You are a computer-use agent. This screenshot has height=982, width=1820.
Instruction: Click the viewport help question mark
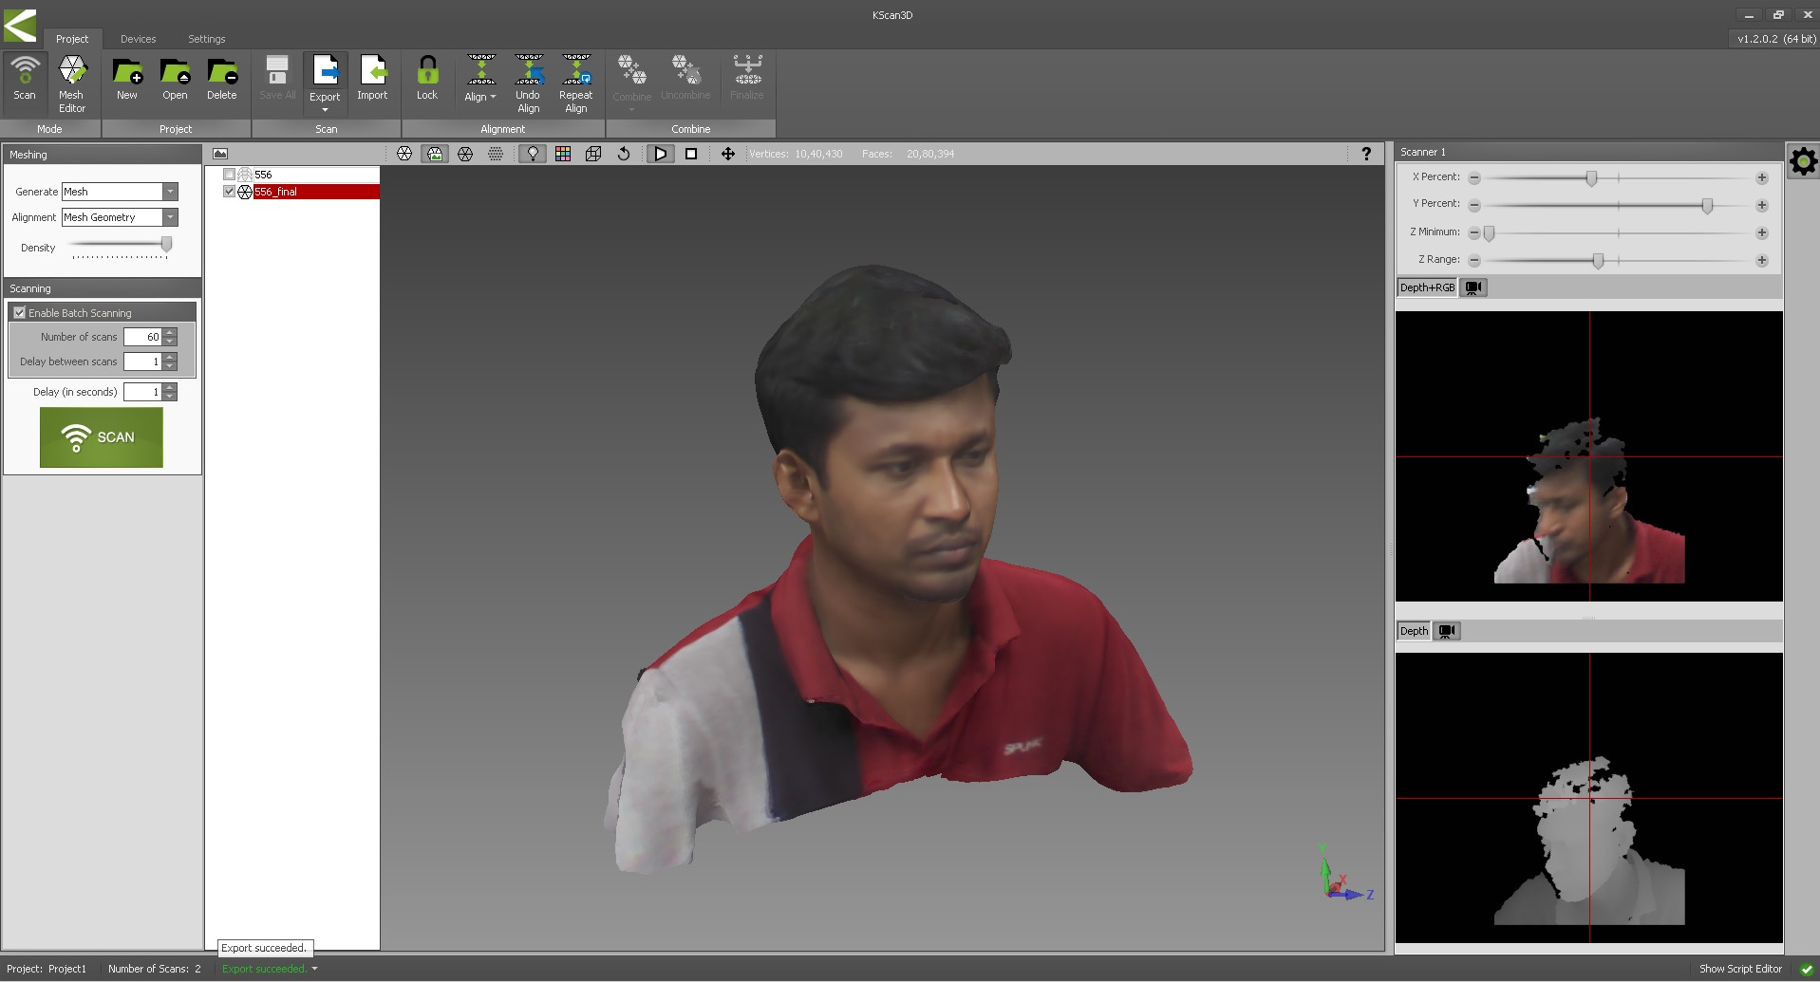coord(1366,154)
